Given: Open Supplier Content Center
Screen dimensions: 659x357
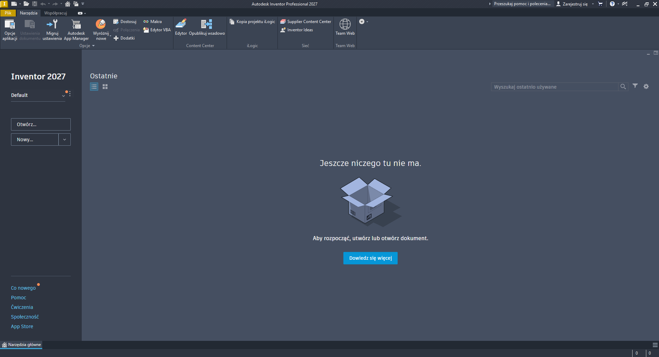Looking at the screenshot, I should [306, 22].
